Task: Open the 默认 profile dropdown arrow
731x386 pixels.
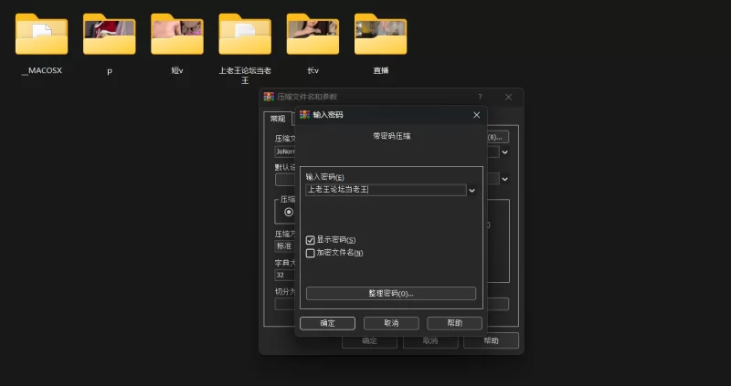Action: (x=504, y=180)
